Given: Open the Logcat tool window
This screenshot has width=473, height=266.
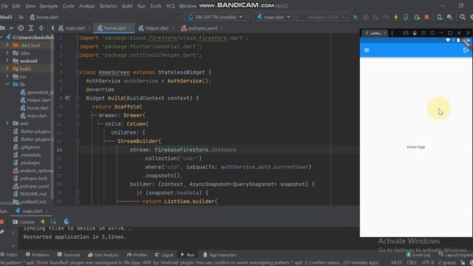Looking at the screenshot, I should pyautogui.click(x=164, y=255).
